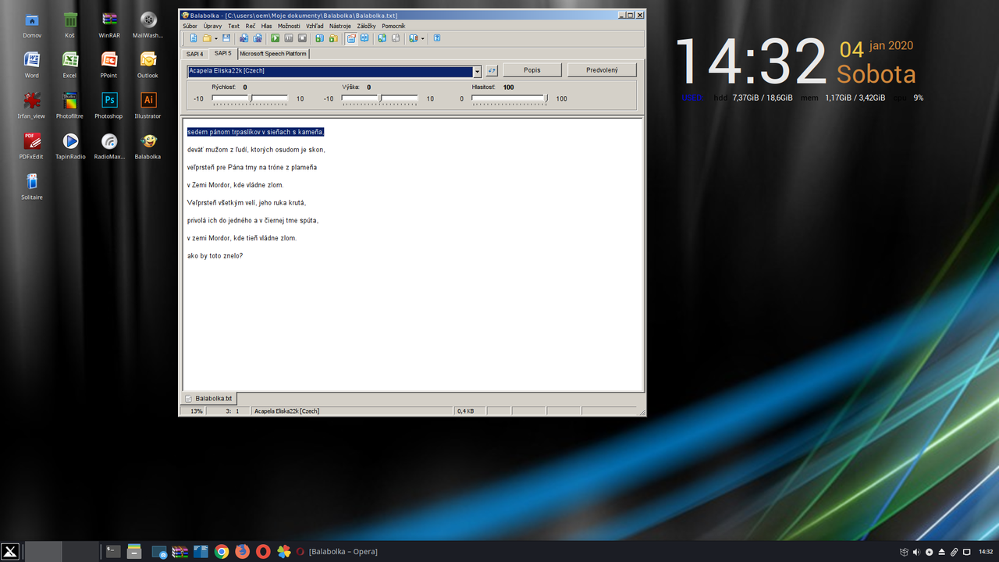999x562 pixels.
Task: Open the RadioMax desktop icon
Action: coord(109,146)
